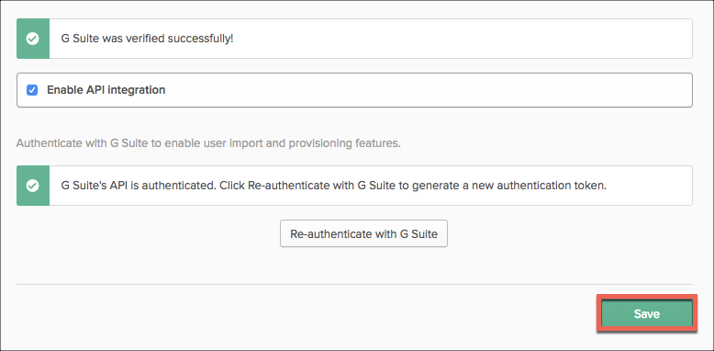
Task: Select the 'G Suite was verified successfully!' text
Action: point(147,39)
